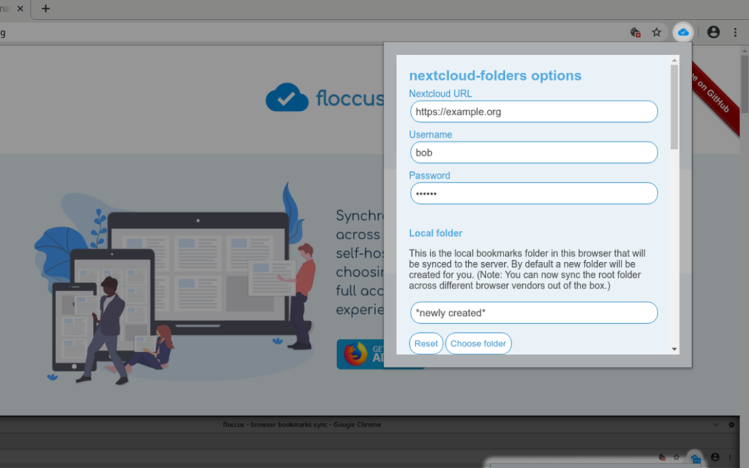This screenshot has height=468, width=749.
Task: Click the Choose folder button
Action: pyautogui.click(x=478, y=343)
